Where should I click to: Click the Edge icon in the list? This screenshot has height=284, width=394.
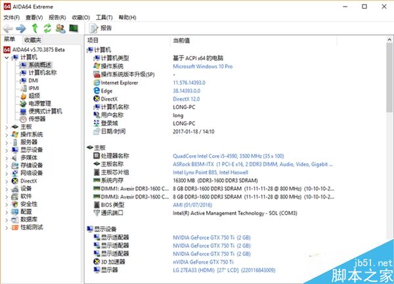point(97,91)
